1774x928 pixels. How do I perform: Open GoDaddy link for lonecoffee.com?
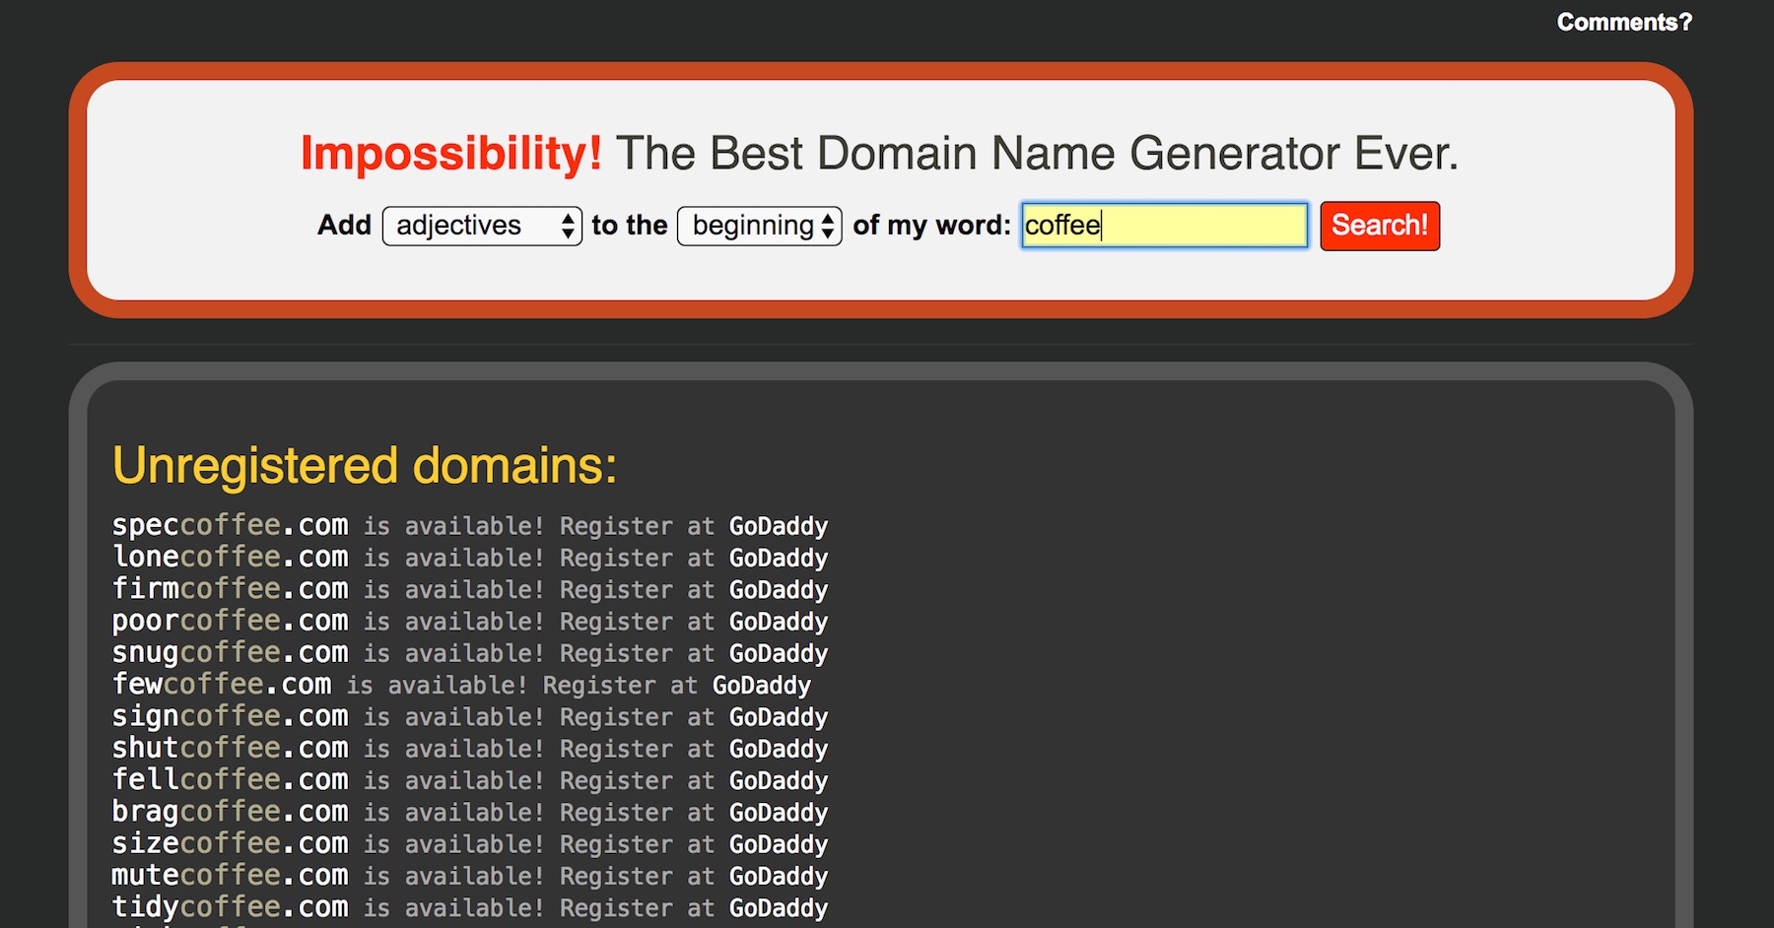(779, 559)
